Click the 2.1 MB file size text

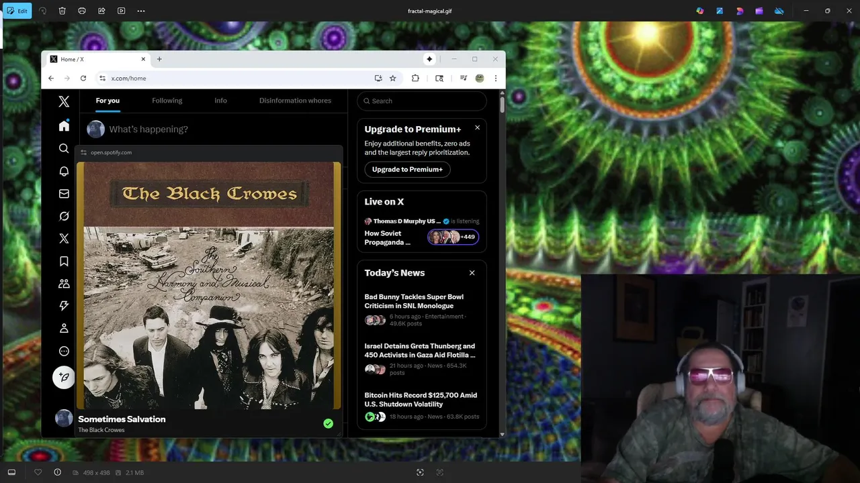click(135, 473)
